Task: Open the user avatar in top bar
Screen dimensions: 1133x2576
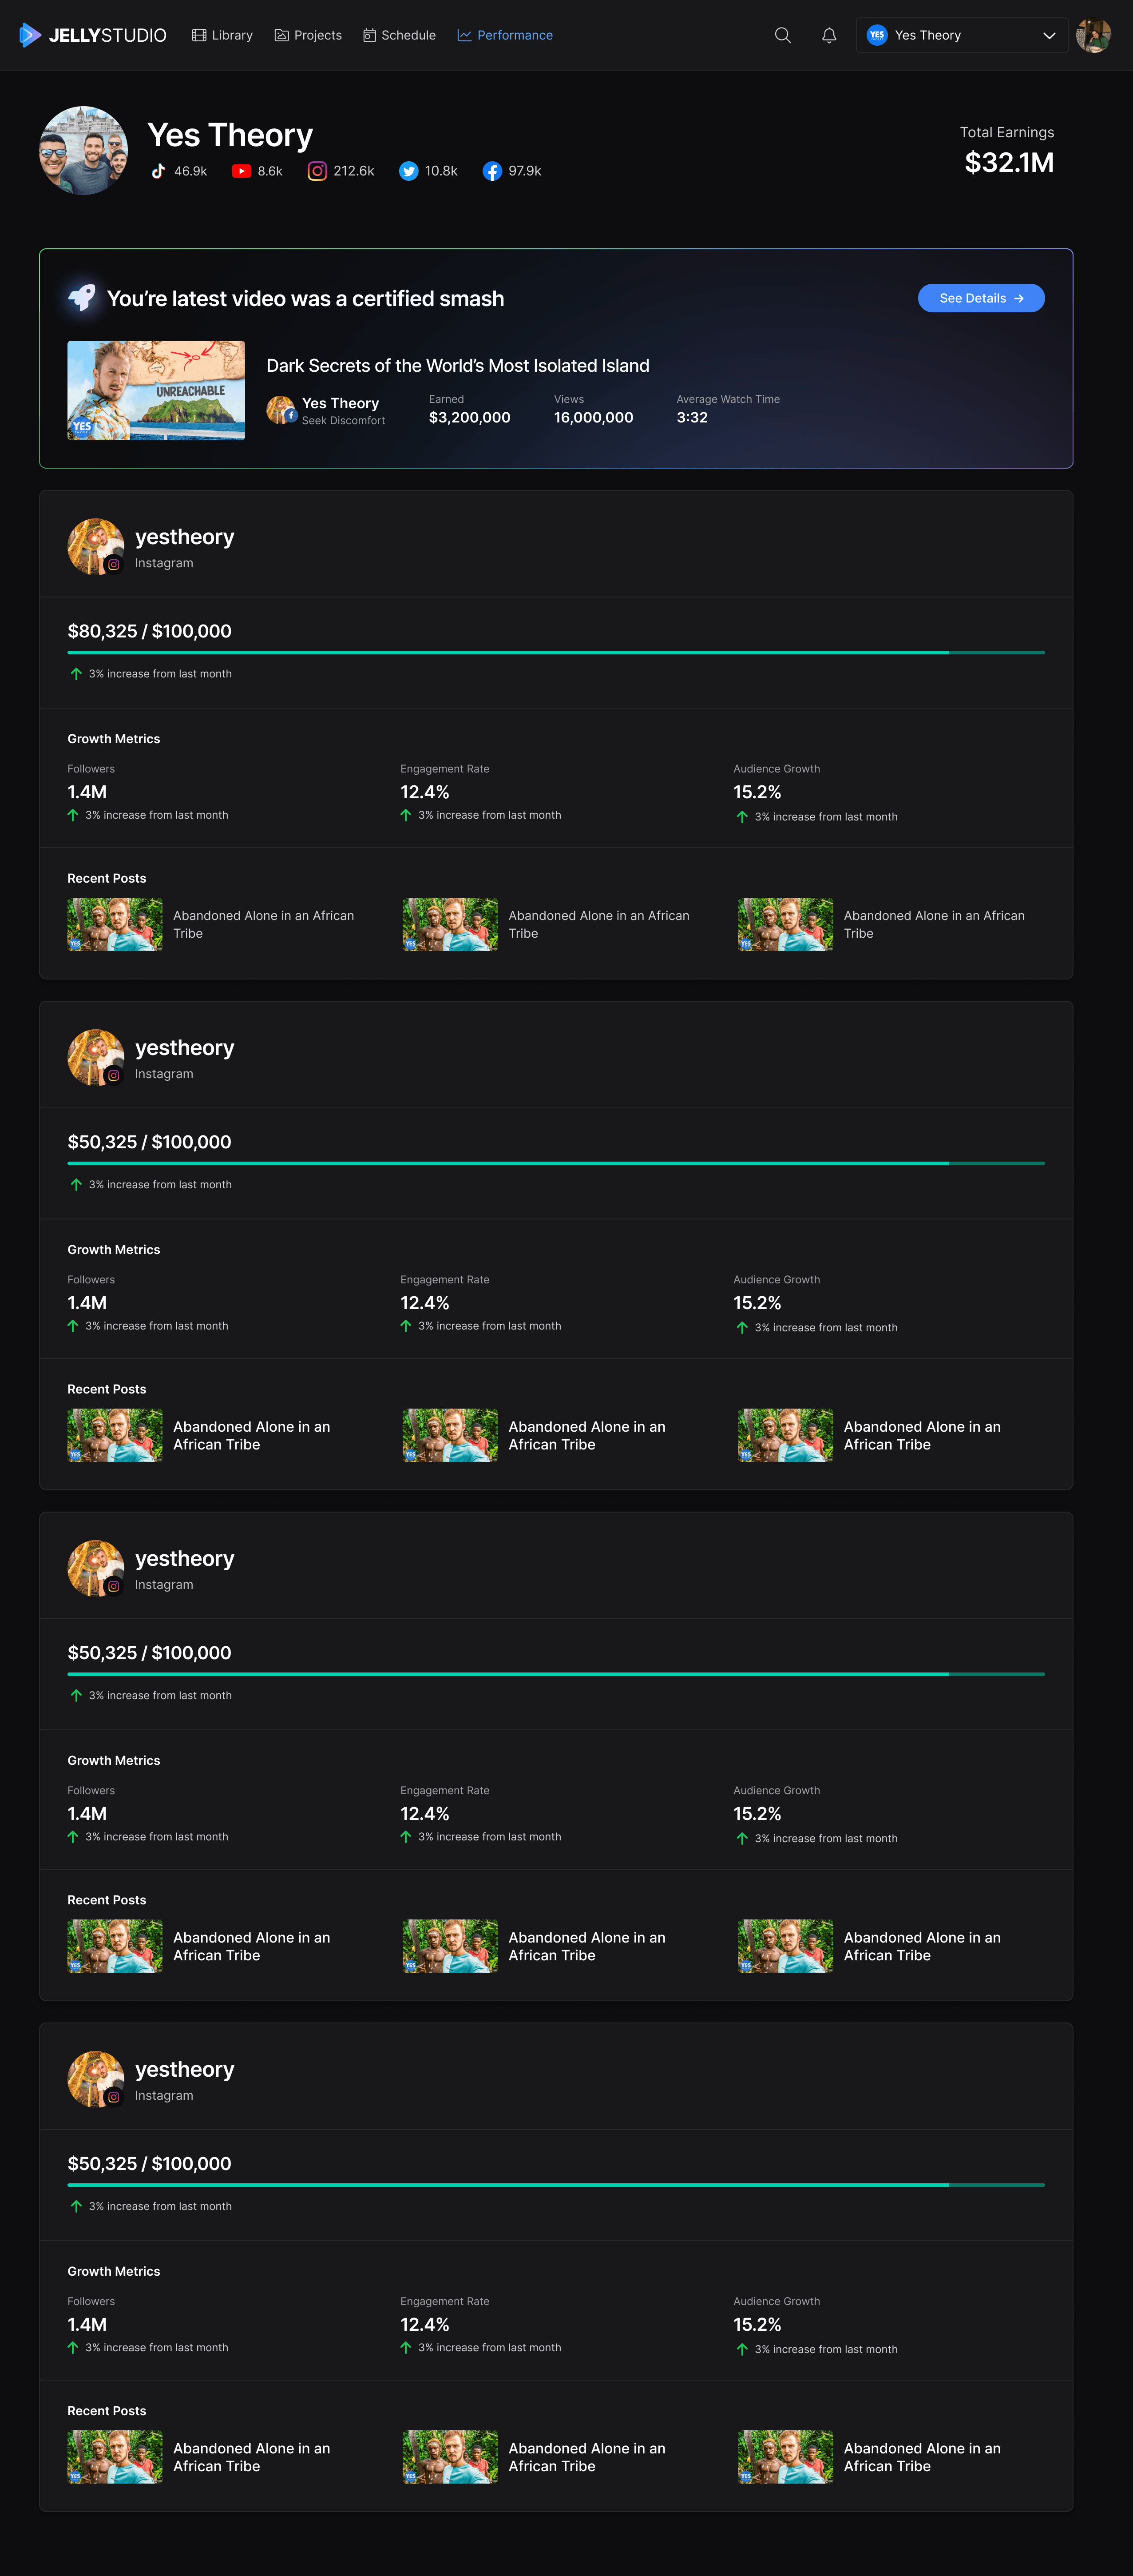Action: (1093, 35)
